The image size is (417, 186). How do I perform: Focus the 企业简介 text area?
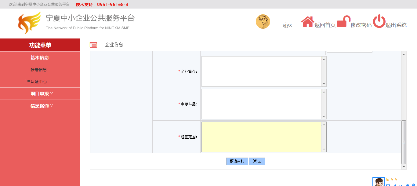[262, 71]
